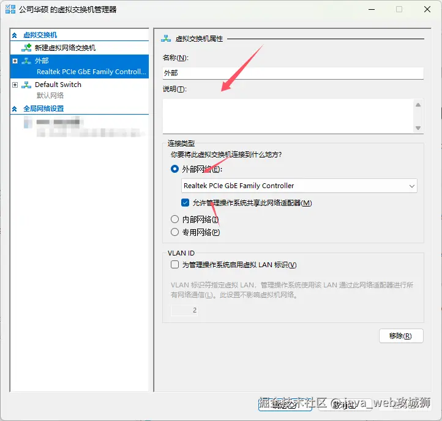
Task: Open the Realtek PCIe GbE adapter dropdown
Action: coord(299,186)
